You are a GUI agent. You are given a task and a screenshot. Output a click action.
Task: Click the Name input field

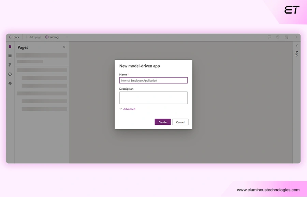point(153,80)
